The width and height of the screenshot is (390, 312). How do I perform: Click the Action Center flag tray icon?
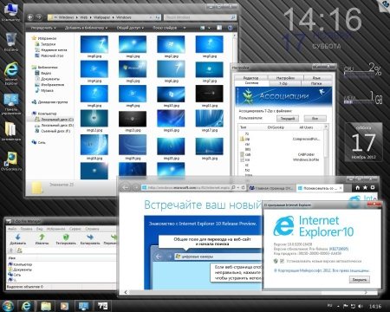coord(346,306)
